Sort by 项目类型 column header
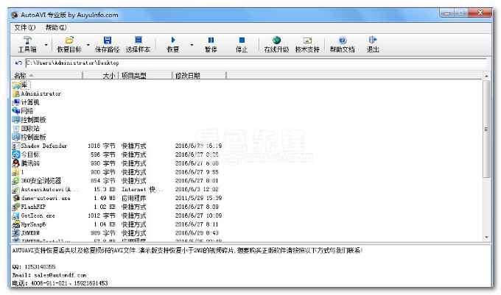501x295 pixels. coord(145,76)
